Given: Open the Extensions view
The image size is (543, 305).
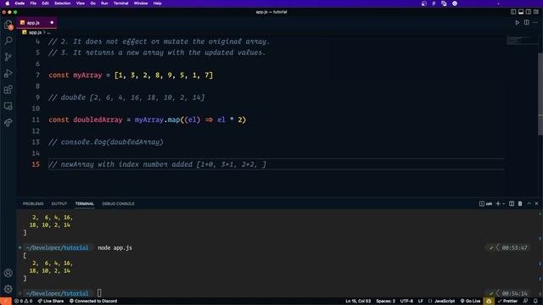Looking at the screenshot, I should 8,90.
